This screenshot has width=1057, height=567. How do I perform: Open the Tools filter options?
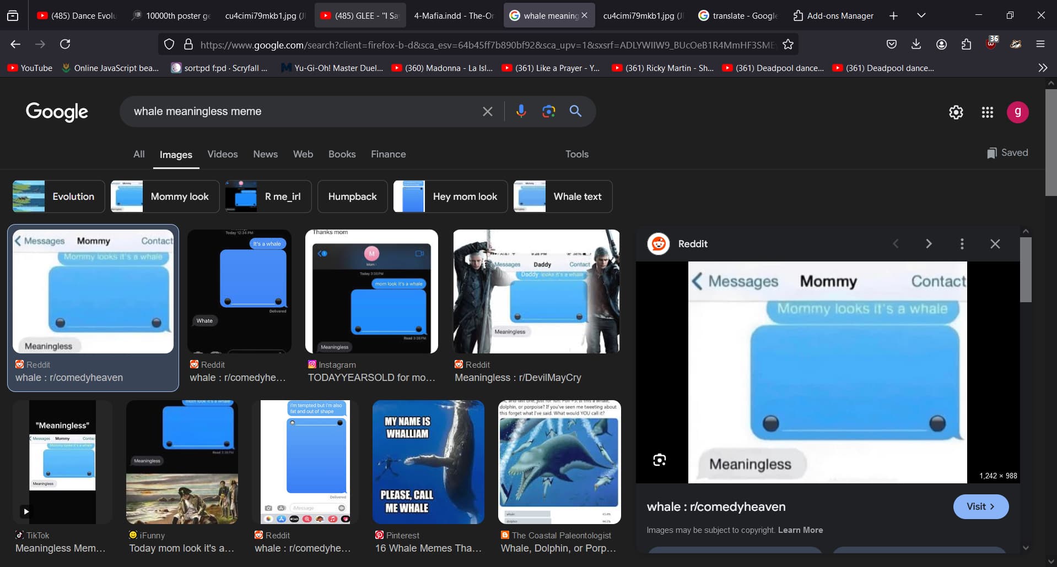tap(577, 154)
